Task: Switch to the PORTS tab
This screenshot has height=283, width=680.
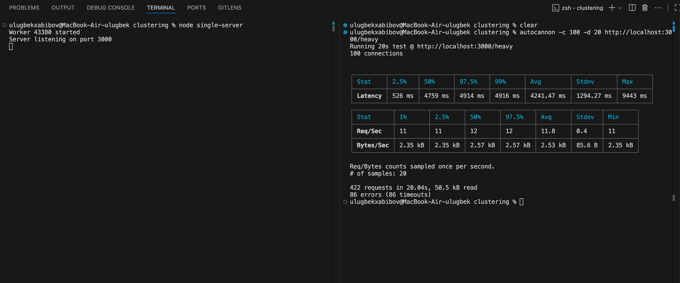Action: (x=196, y=8)
